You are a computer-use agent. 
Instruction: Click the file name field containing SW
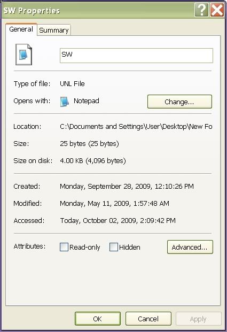(136, 56)
